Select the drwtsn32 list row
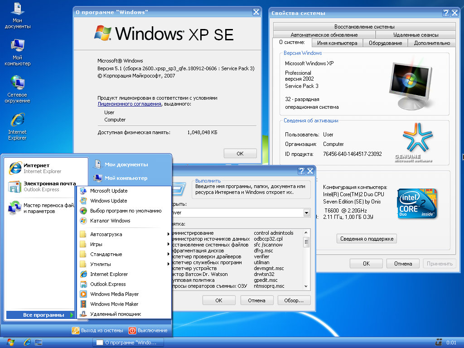The height and width of the screenshot is (348, 464). click(237, 274)
